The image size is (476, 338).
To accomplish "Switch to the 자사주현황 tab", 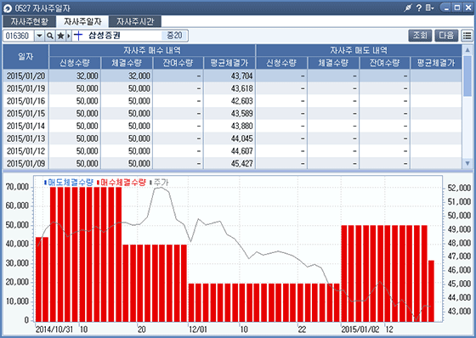I will [x=30, y=21].
